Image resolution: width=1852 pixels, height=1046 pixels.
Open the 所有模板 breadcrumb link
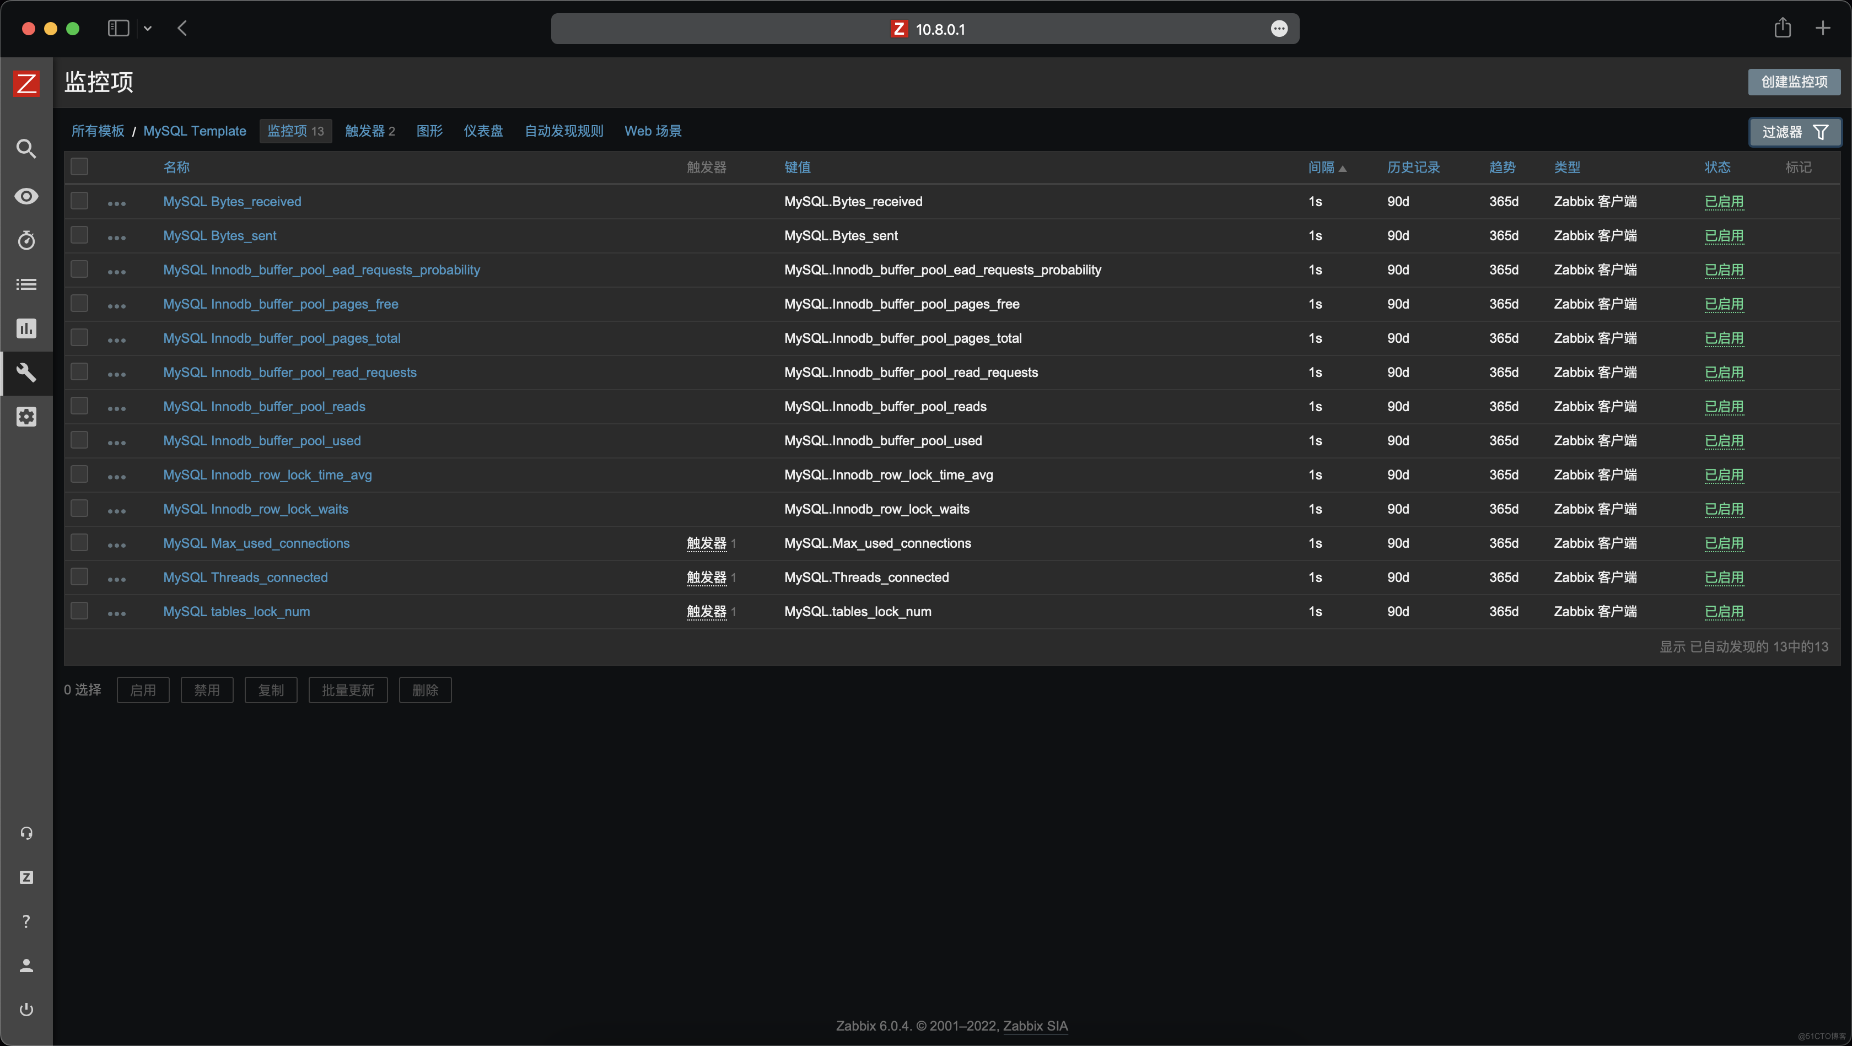click(98, 131)
